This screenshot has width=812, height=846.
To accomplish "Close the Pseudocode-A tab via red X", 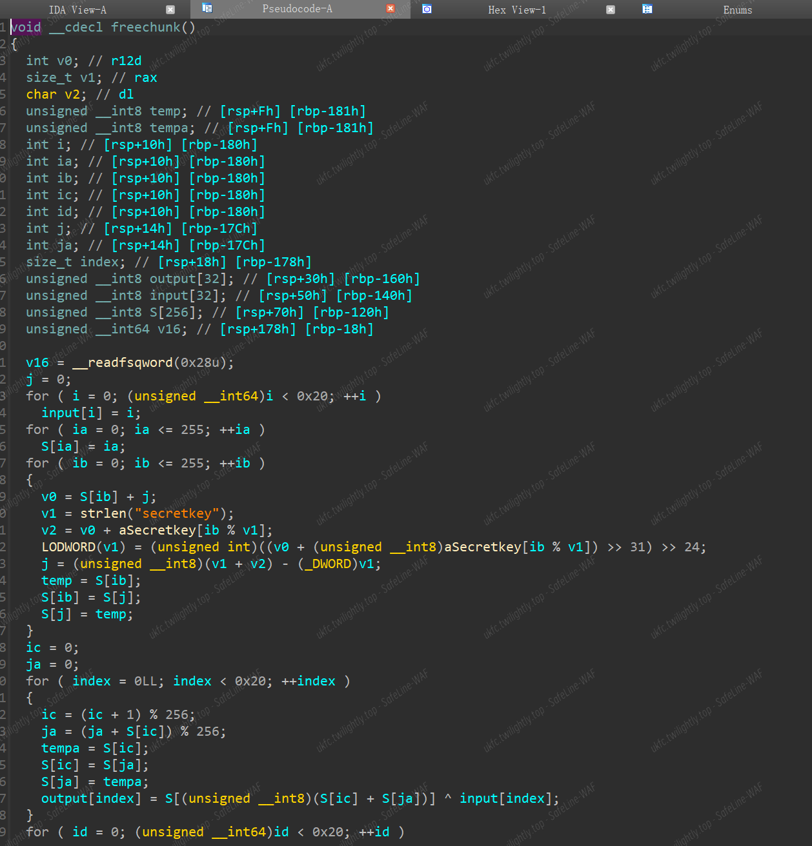I will (x=390, y=8).
